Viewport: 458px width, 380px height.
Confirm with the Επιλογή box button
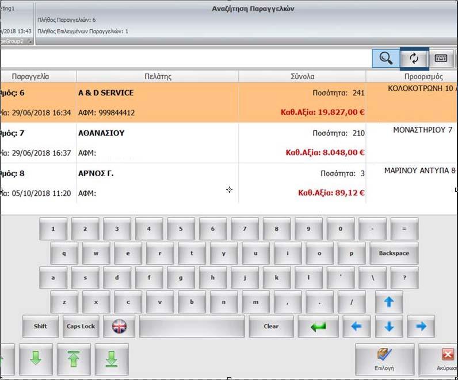[x=384, y=359]
